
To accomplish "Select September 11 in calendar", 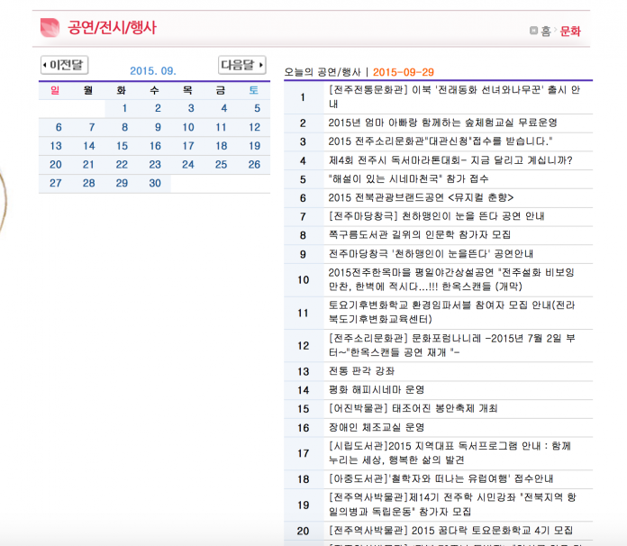I will click(x=221, y=127).
